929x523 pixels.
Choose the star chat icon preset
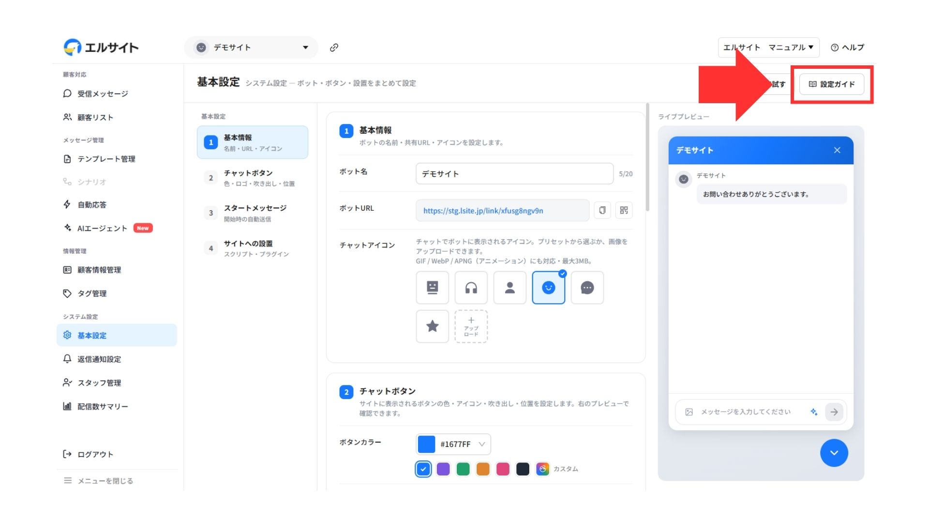click(x=432, y=326)
